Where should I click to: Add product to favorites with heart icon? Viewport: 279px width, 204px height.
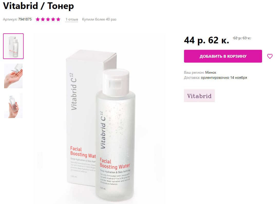[270, 56]
